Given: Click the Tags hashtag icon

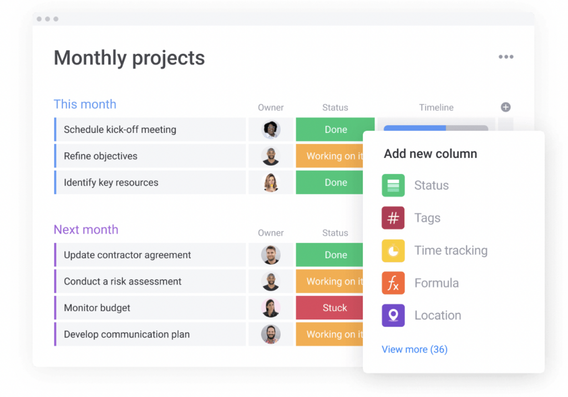Looking at the screenshot, I should point(393,218).
